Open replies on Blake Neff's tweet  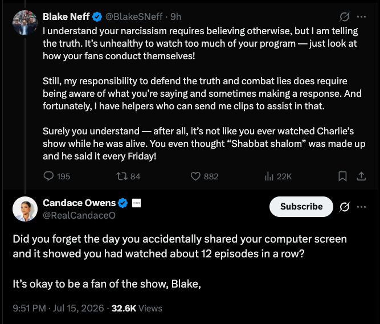click(x=57, y=177)
